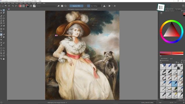Open a file using the toolbar icon
Screen dimensions: 185x104
(x=6, y=6)
